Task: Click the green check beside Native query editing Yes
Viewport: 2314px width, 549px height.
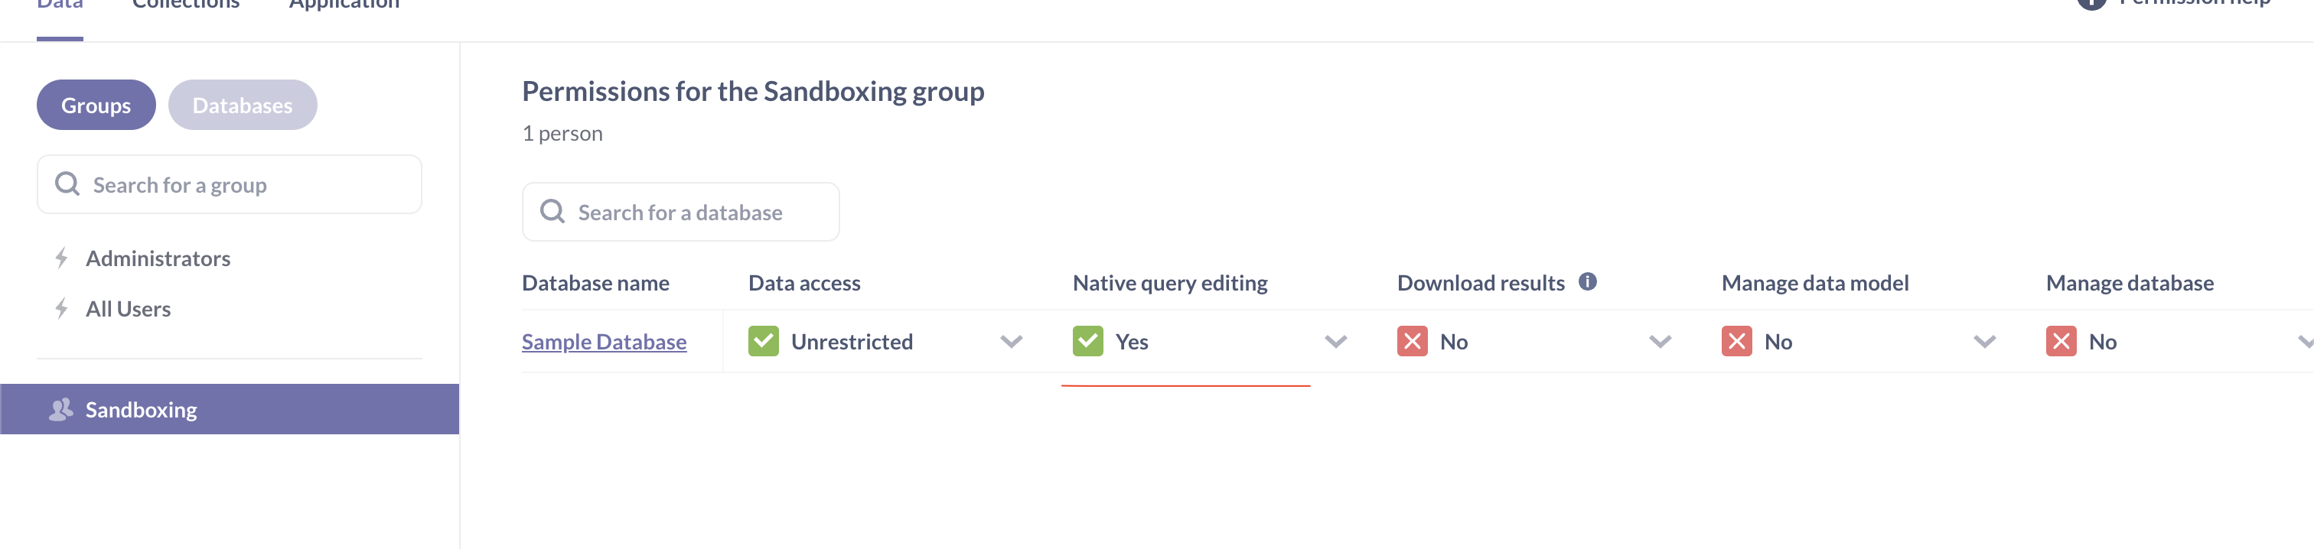Action: [x=1088, y=341]
